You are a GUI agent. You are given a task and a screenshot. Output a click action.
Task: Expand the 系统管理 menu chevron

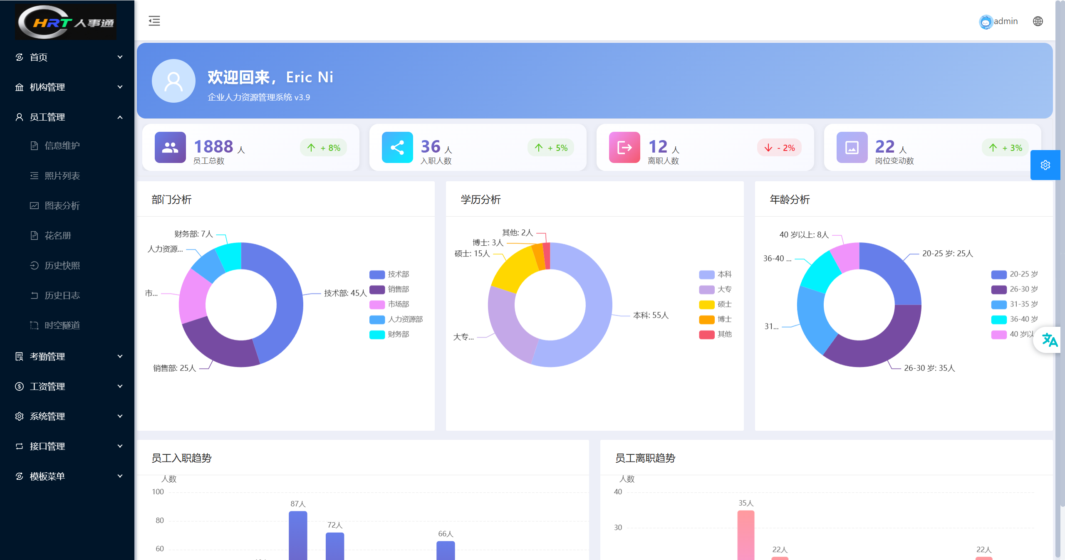click(x=120, y=416)
